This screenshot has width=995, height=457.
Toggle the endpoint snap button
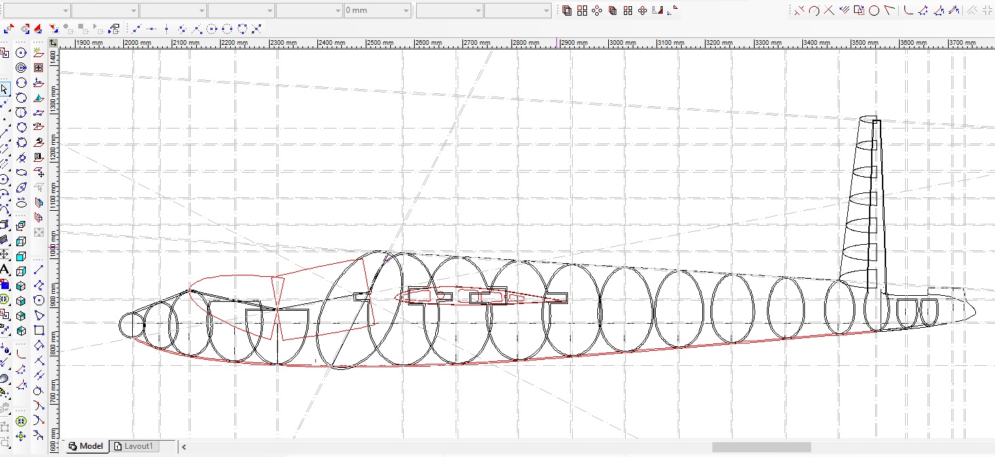(137, 29)
